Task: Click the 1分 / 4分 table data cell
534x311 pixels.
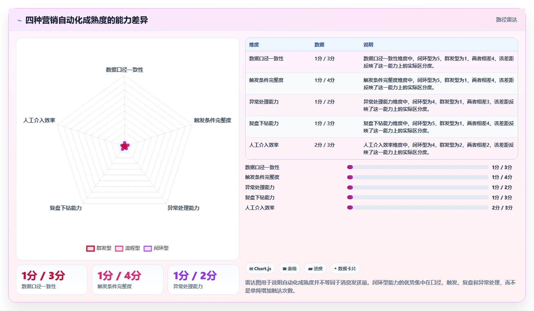Action: [x=325, y=80]
